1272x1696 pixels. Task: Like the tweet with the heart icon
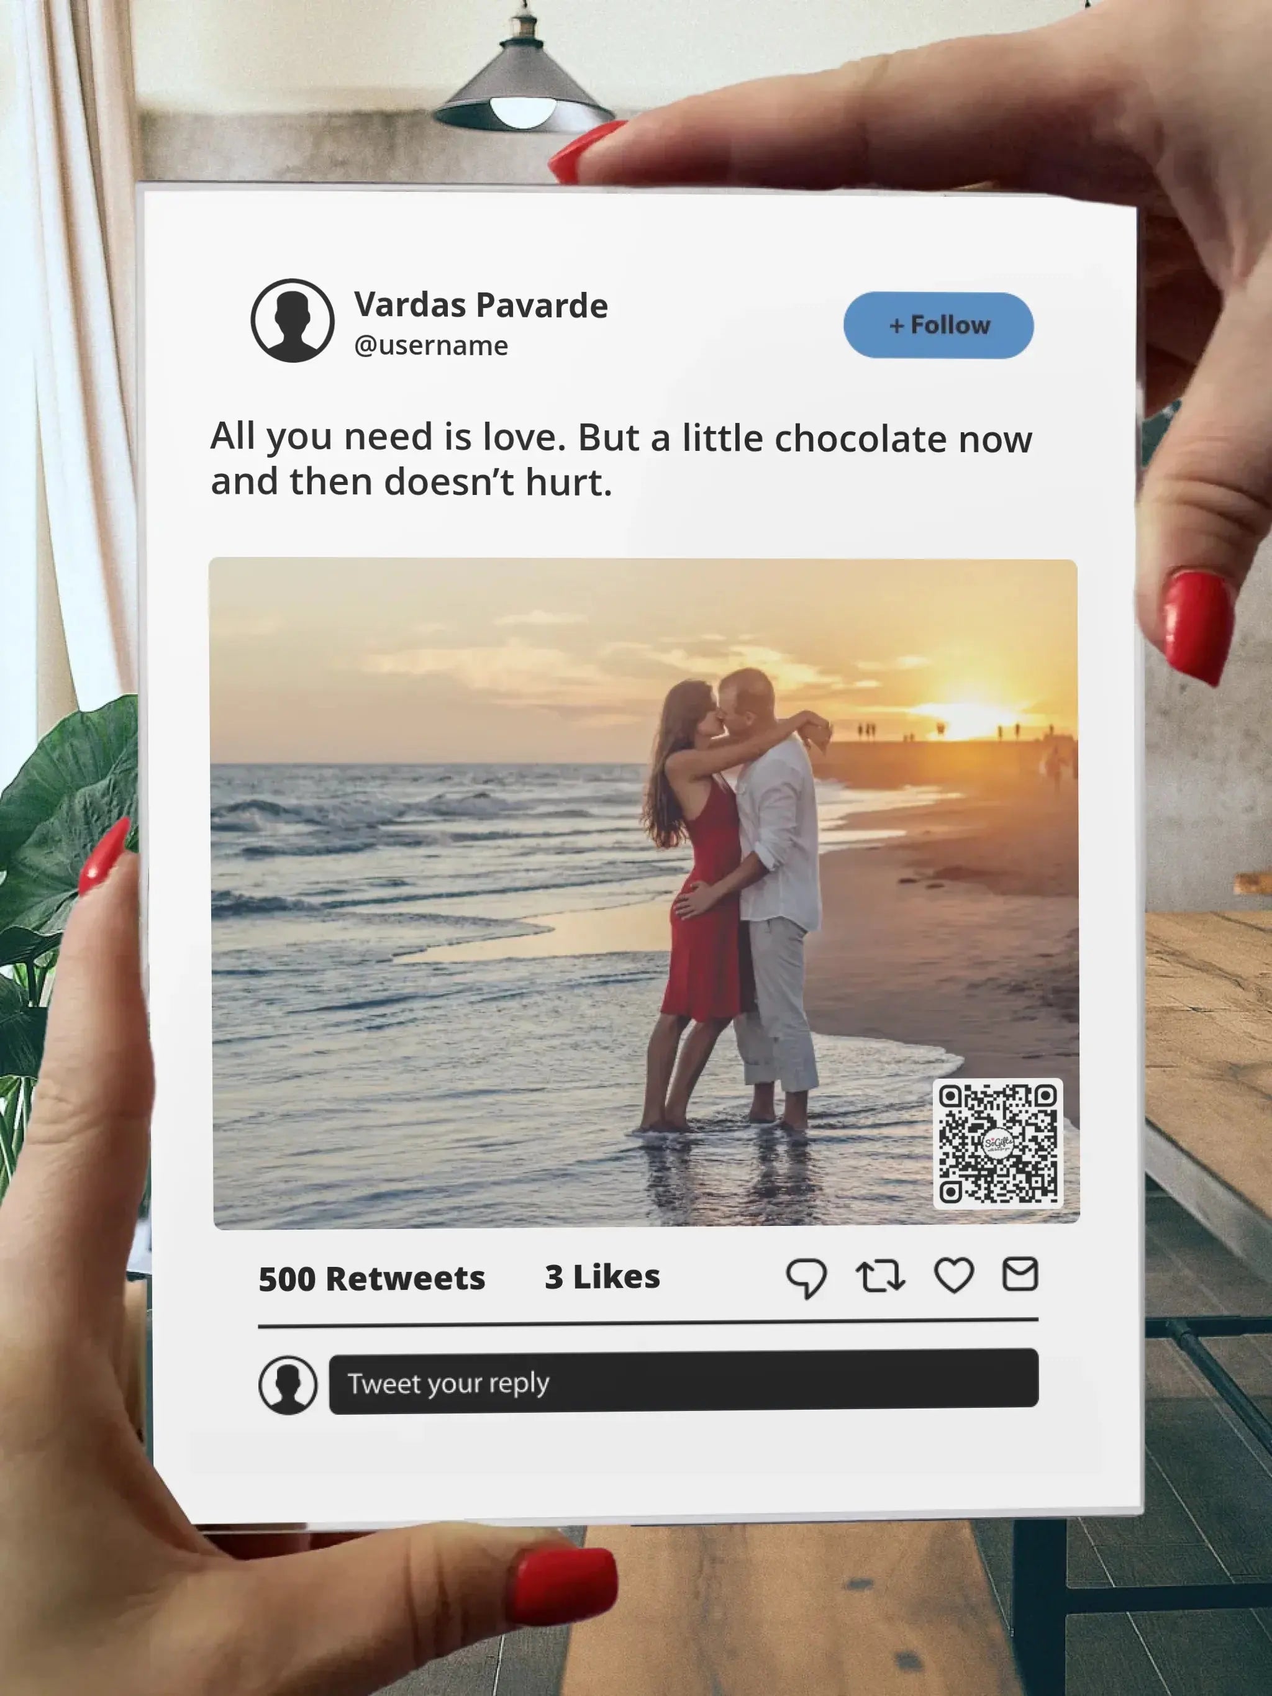tap(954, 1276)
